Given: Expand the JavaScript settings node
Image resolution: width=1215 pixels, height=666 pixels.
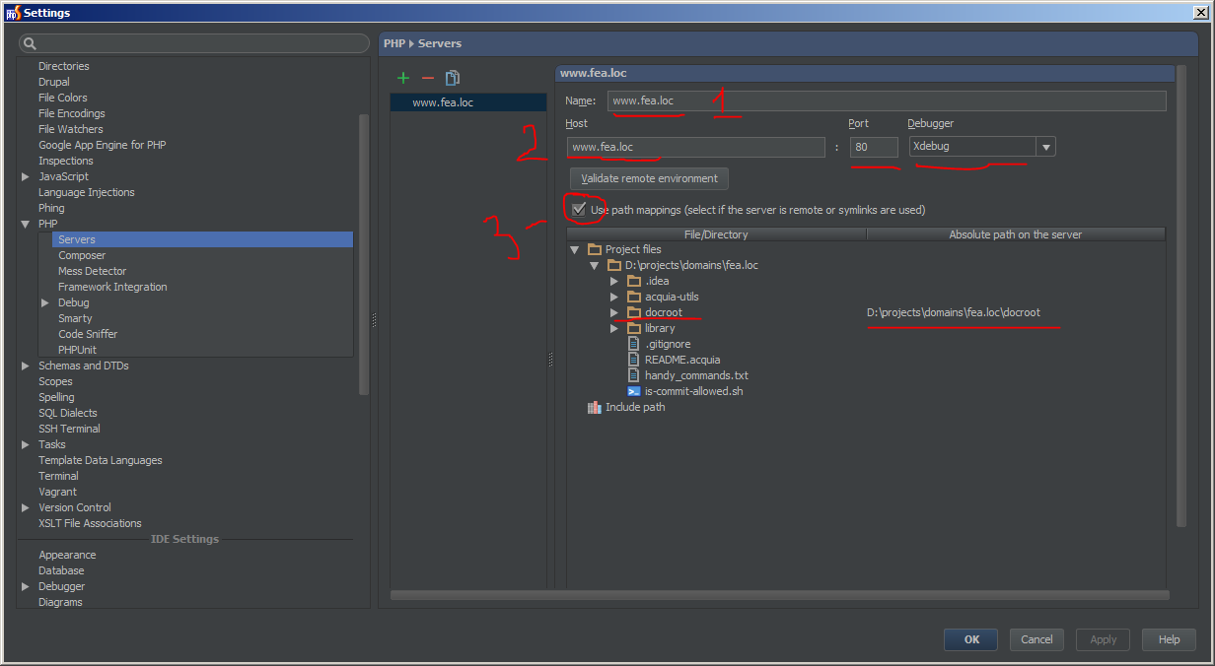Looking at the screenshot, I should tap(26, 176).
